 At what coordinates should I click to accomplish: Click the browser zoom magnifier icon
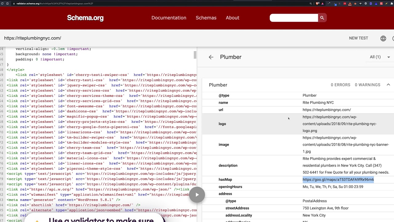[311, 3]
